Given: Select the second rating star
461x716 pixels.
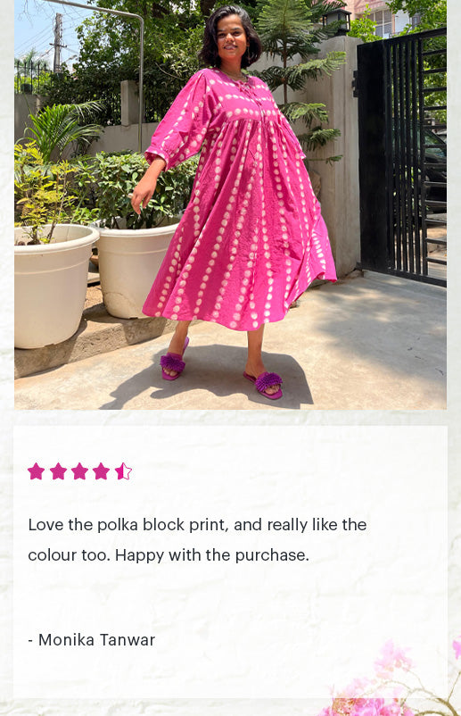Looking at the screenshot, I should pyautogui.click(x=58, y=471).
